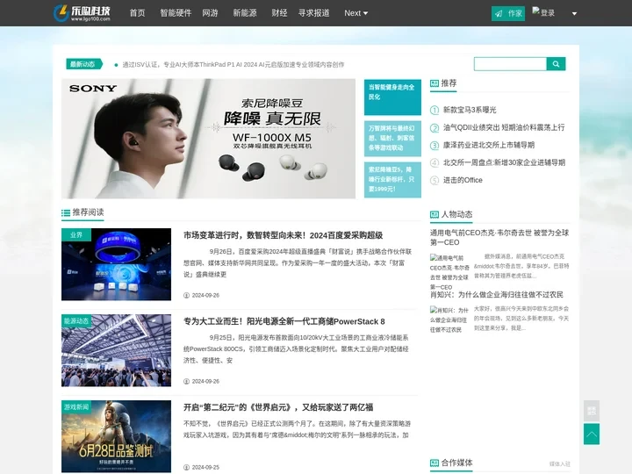Click the site logo in header
This screenshot has width=632, height=474.
[x=83, y=13]
